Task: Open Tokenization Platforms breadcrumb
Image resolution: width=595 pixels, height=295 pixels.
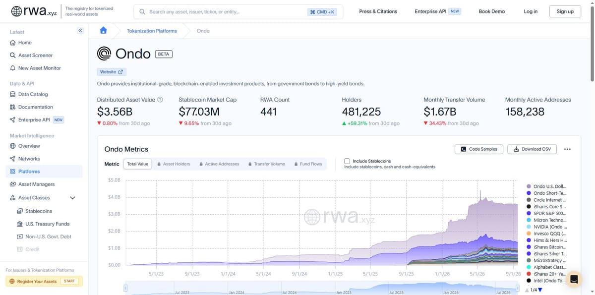Action: (152, 31)
